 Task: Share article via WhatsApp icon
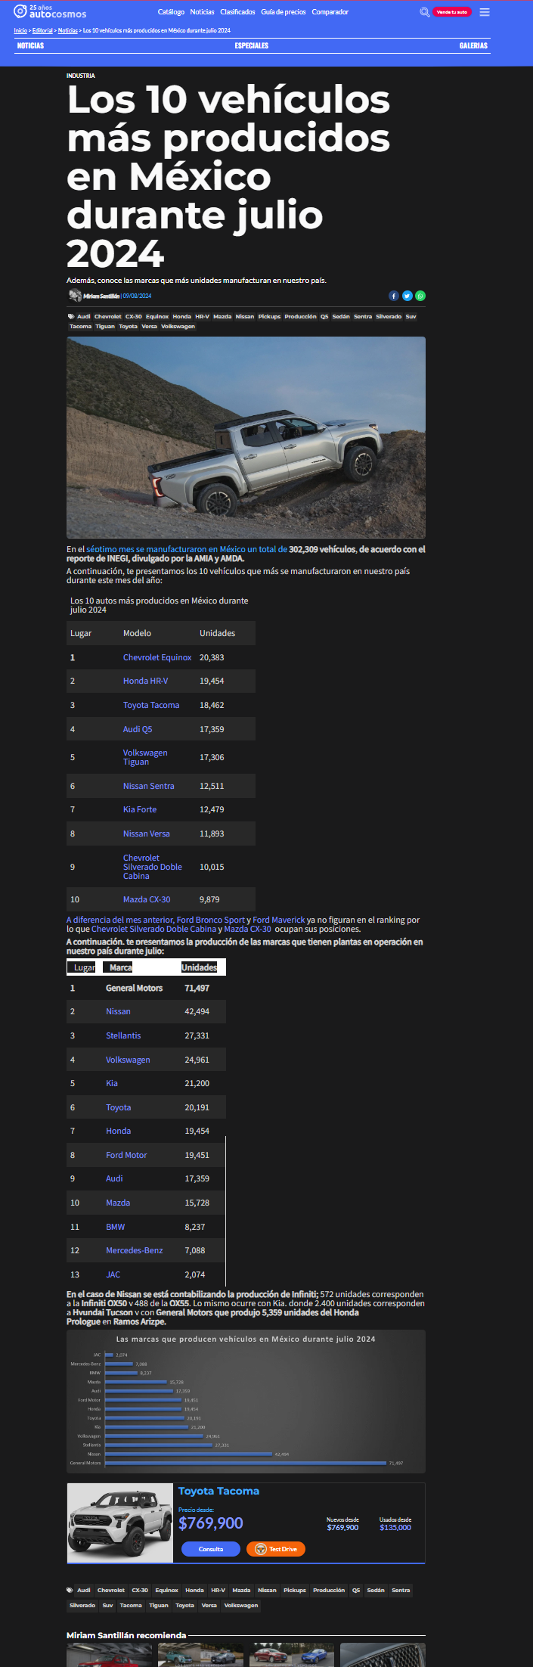420,296
